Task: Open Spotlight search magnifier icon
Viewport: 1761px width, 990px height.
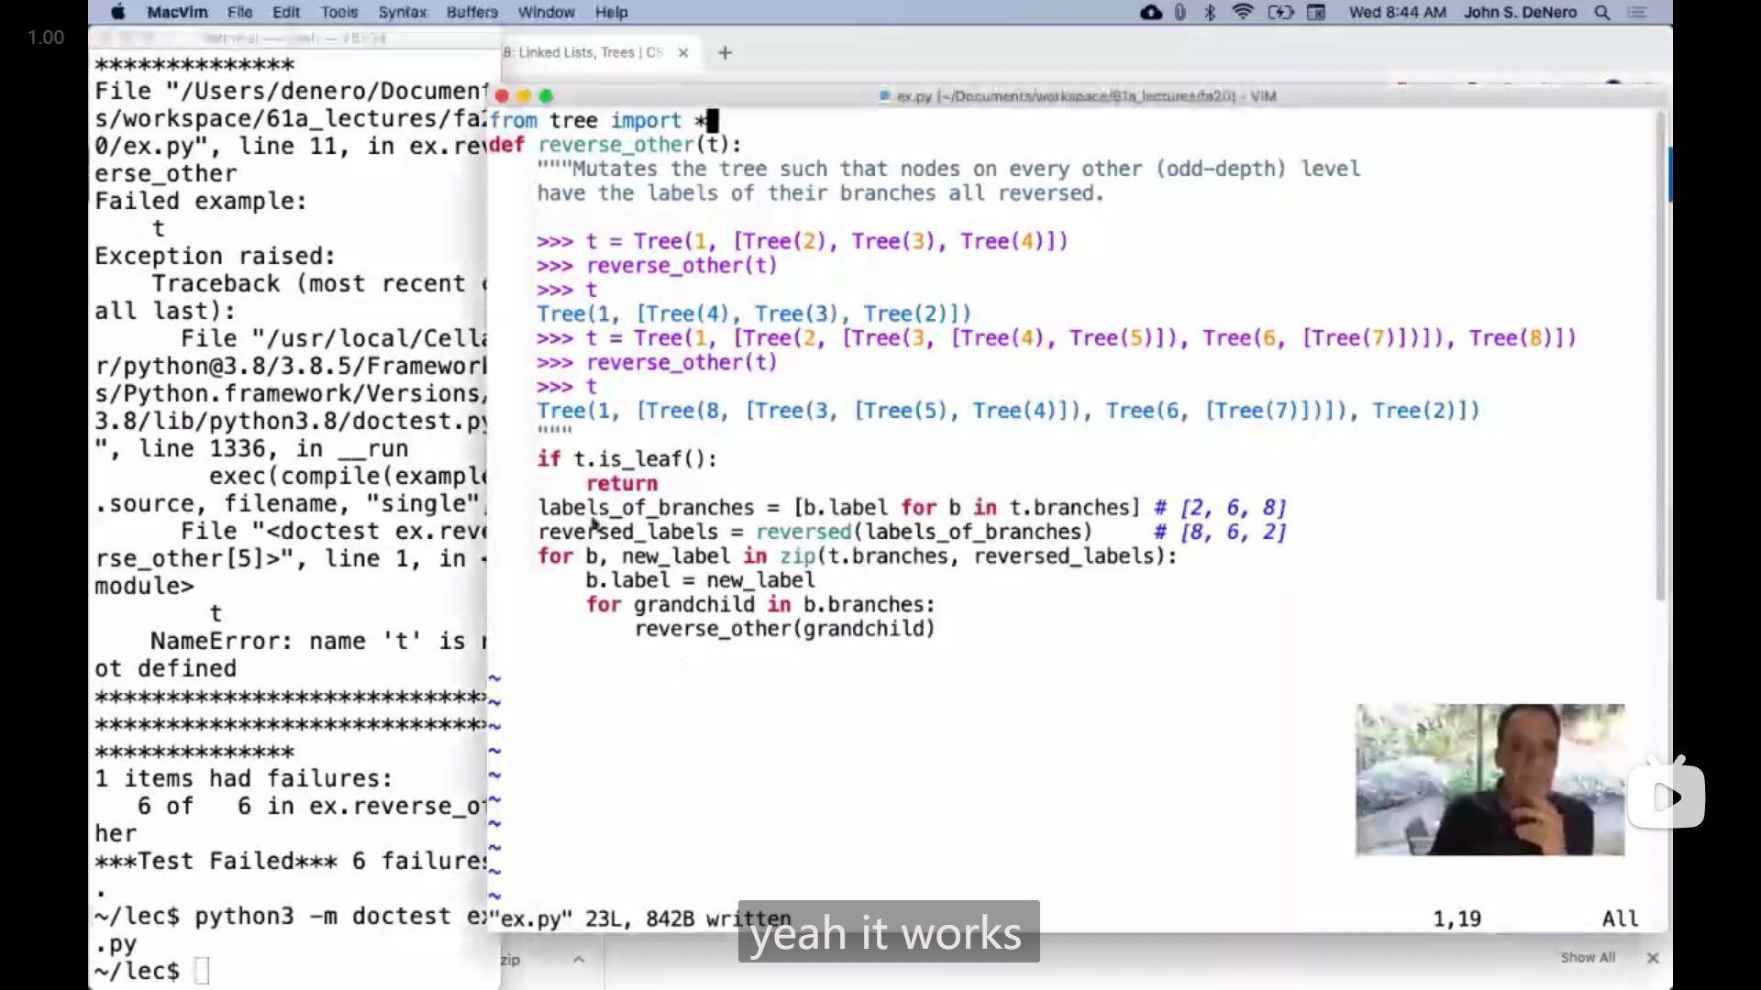Action: (x=1602, y=12)
